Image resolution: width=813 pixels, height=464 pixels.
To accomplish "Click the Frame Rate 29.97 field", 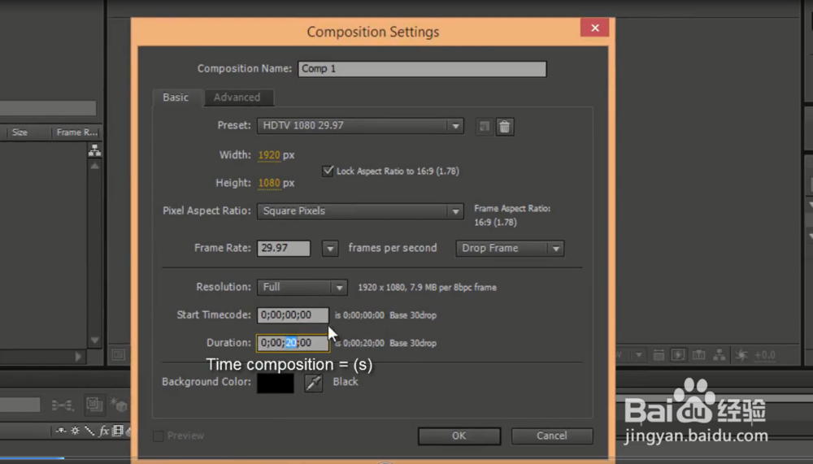I will pos(284,249).
